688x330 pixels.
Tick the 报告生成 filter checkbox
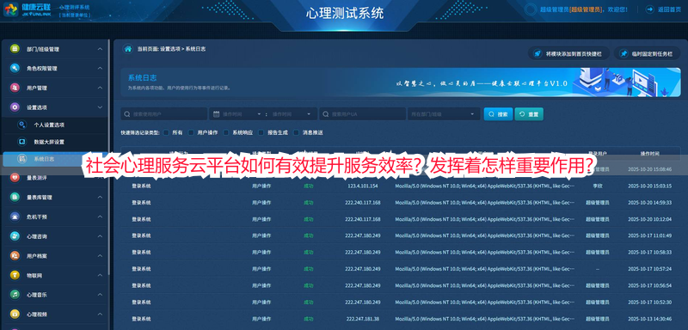pos(261,132)
